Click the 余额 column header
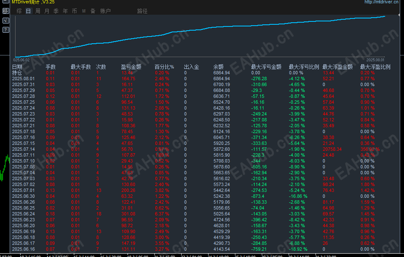 (x=219, y=67)
